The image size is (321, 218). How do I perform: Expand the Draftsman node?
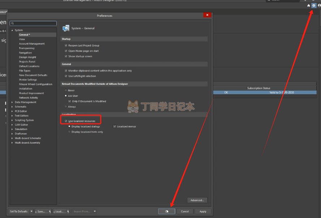pyautogui.click(x=12, y=134)
